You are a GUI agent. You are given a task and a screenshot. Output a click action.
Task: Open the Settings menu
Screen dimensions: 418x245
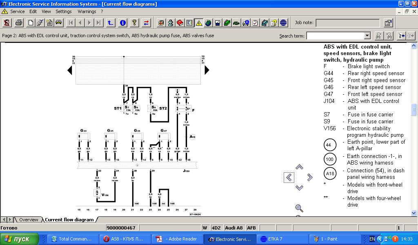(x=64, y=11)
